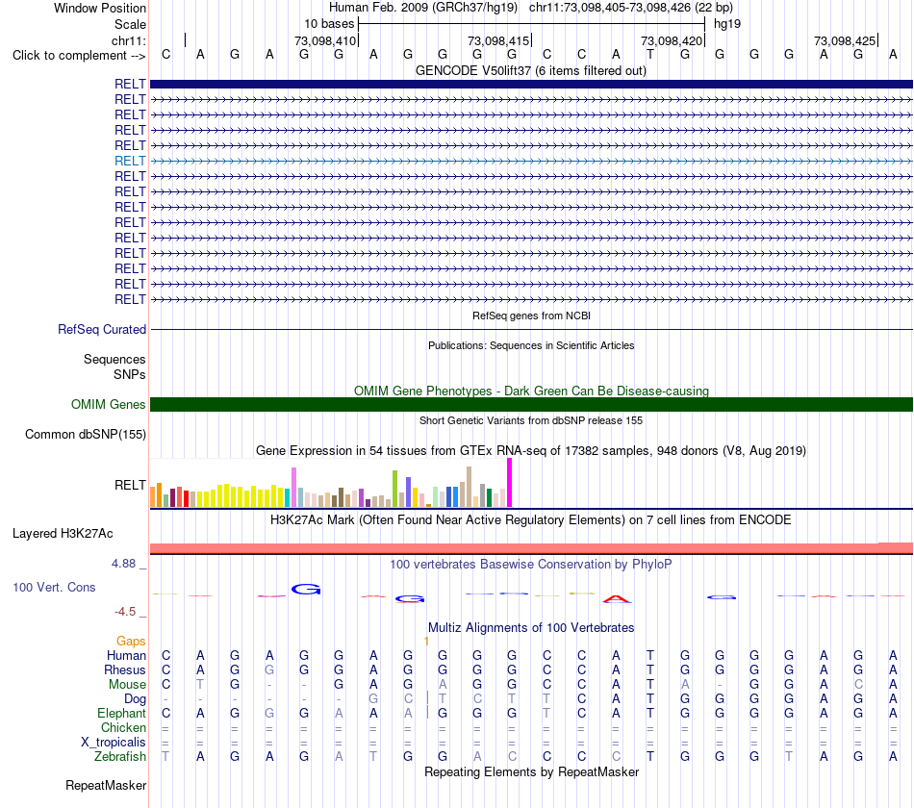
Task: Open 'Short Genetic Variants from dbSNP release 155' title
Action: click(x=531, y=420)
